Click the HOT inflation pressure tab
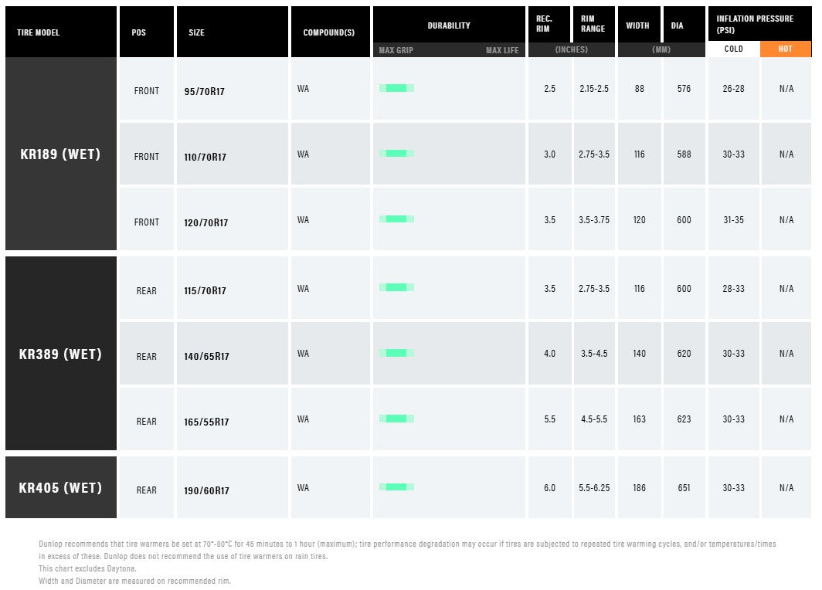822x590 pixels. tap(785, 49)
